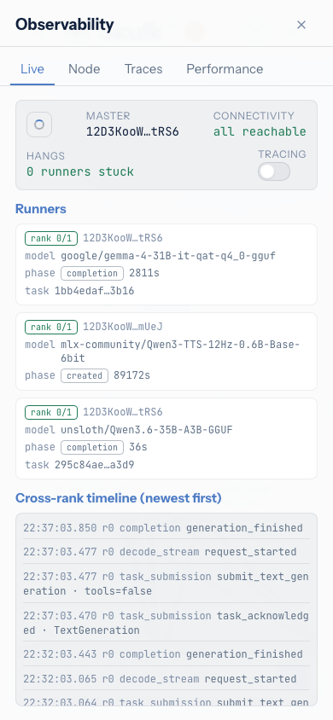Click the completion phase badge showing 2811s

(x=92, y=273)
